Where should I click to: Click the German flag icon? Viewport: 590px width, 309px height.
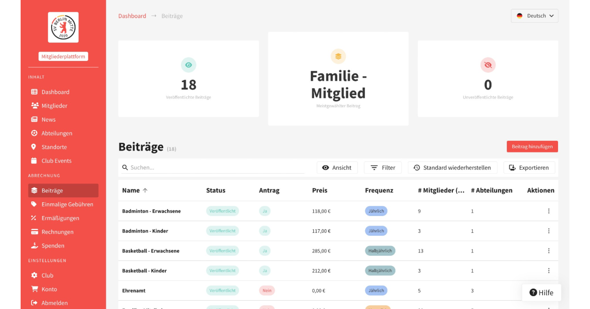click(x=520, y=16)
